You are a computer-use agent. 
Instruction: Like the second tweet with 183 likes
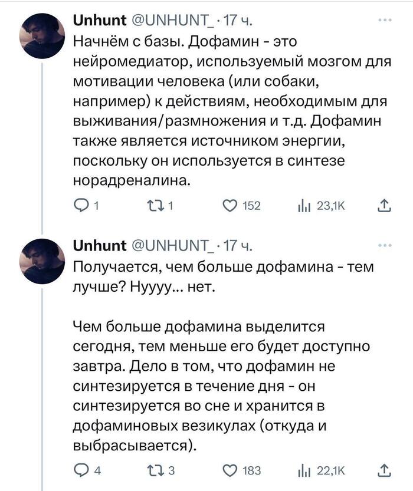(x=230, y=470)
